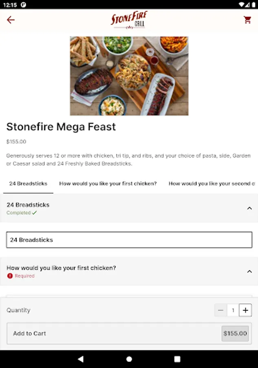Select the 24 Breadsticks option box
This screenshot has height=368, width=258.
point(129,240)
